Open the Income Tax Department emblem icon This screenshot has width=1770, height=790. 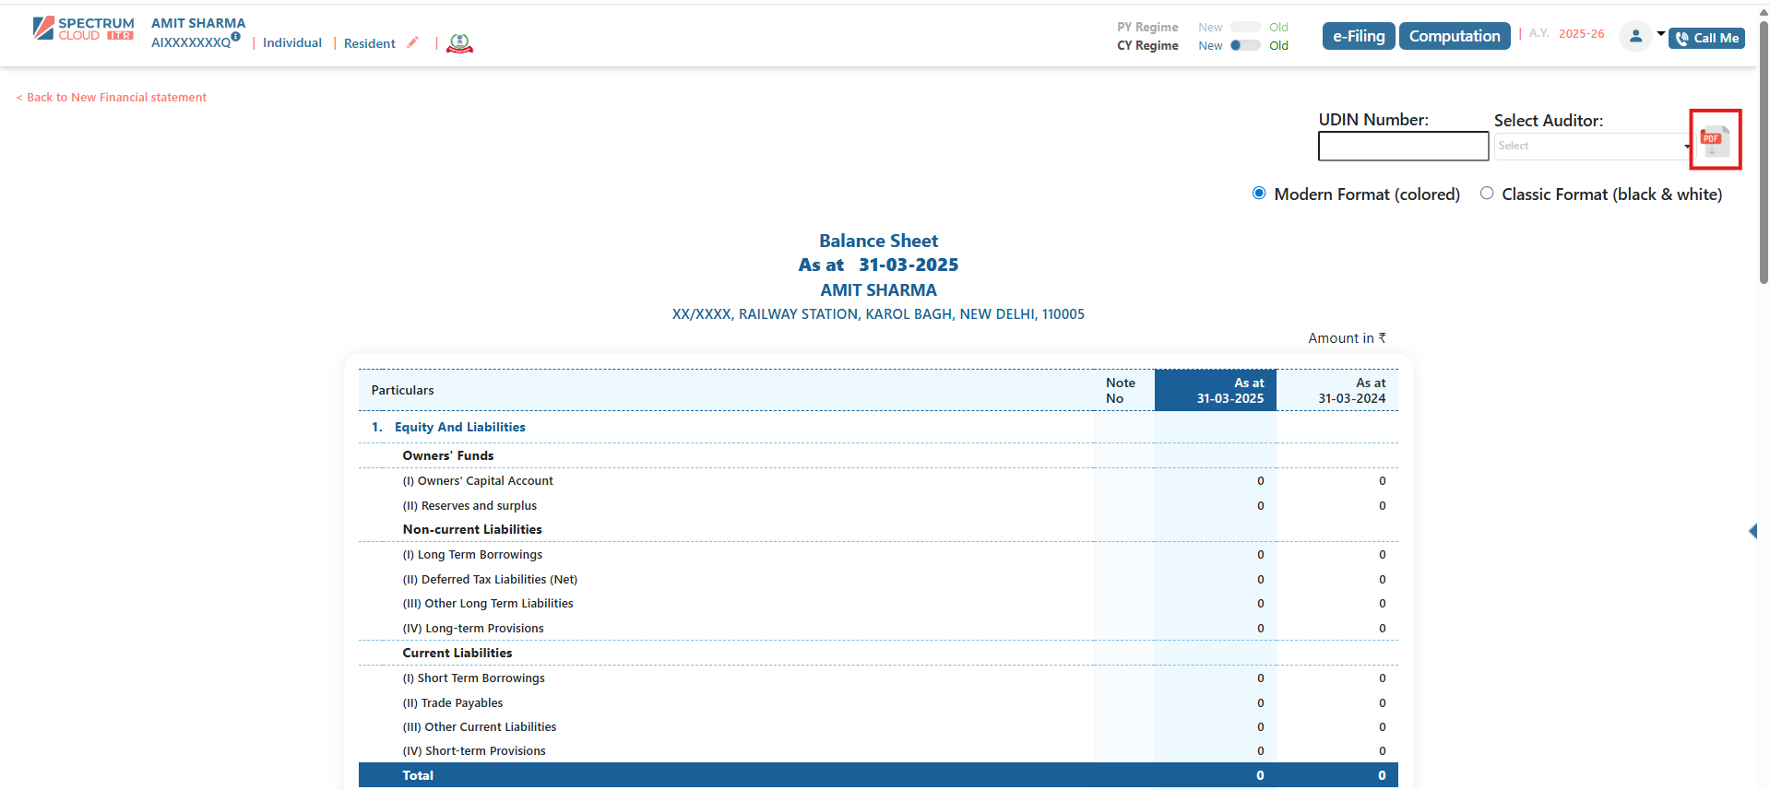459,43
